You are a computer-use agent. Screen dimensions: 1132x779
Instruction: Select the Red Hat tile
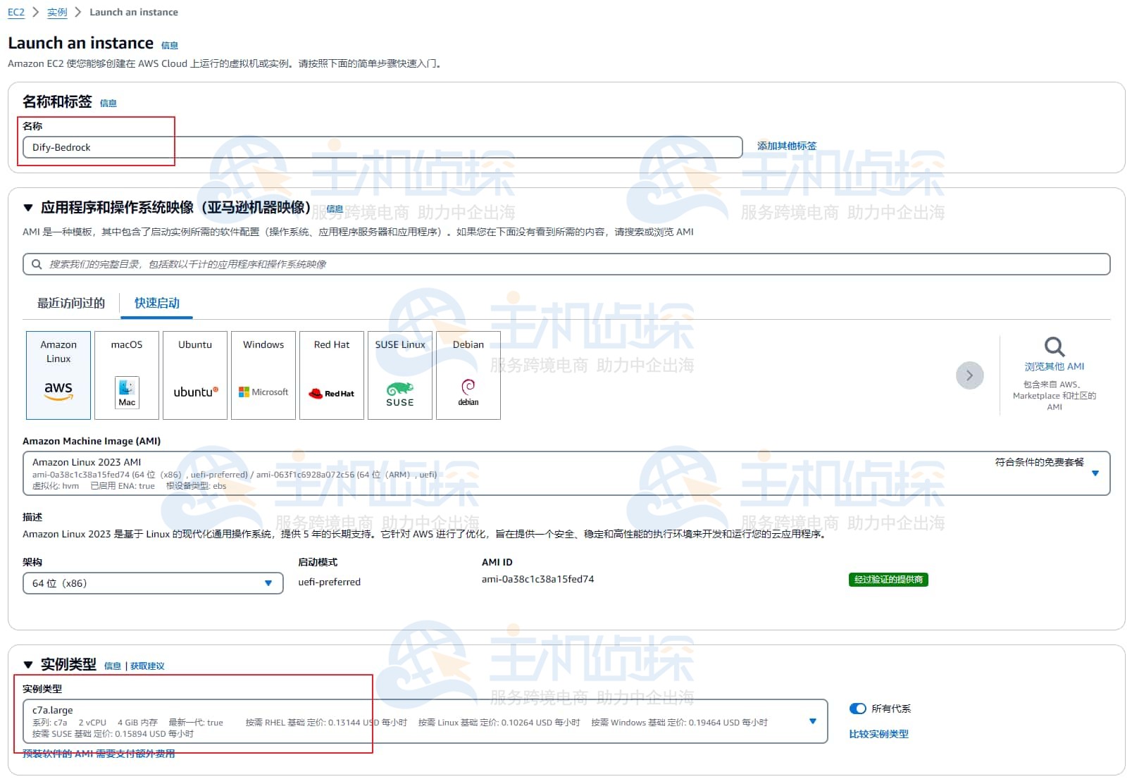point(332,375)
